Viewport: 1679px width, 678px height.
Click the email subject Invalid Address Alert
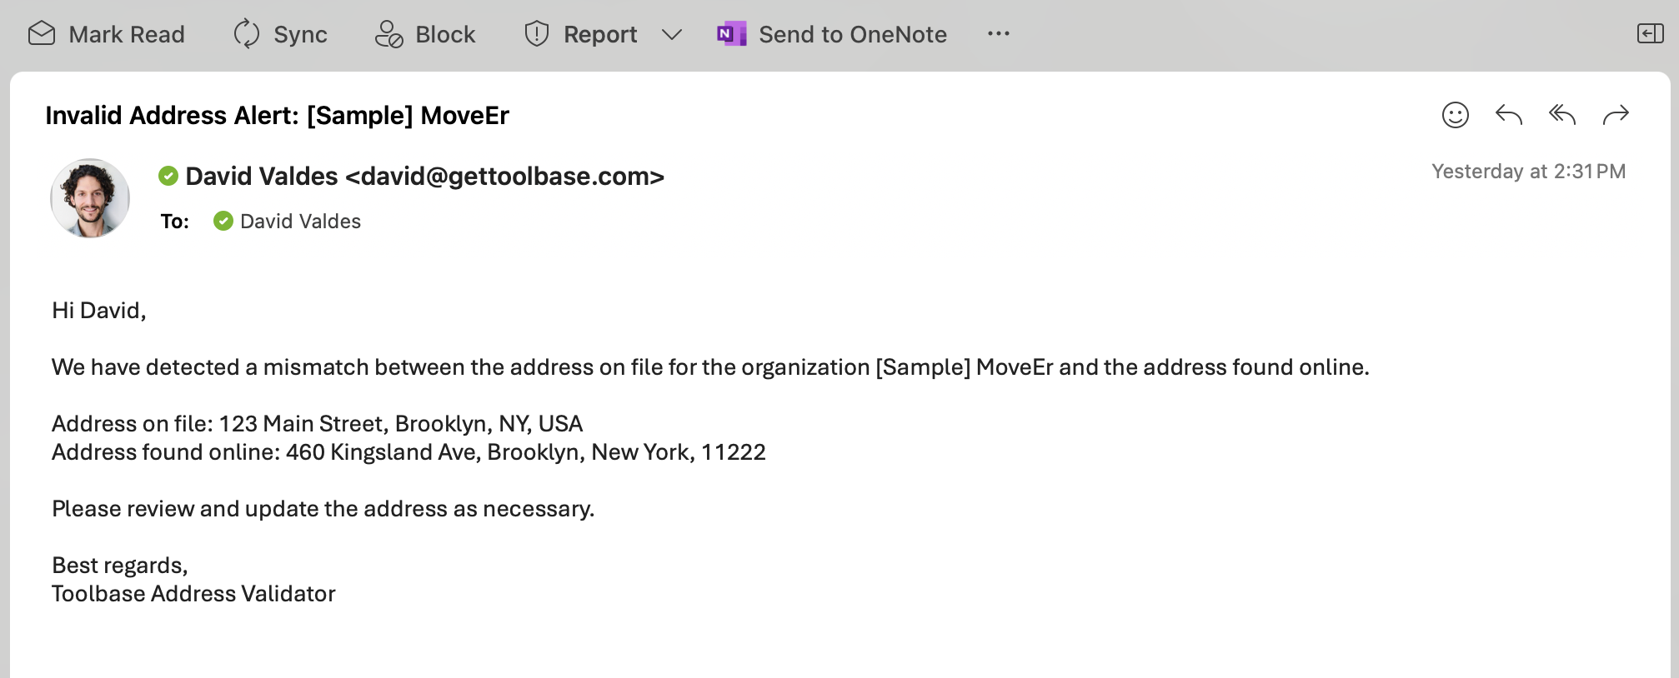coord(277,115)
